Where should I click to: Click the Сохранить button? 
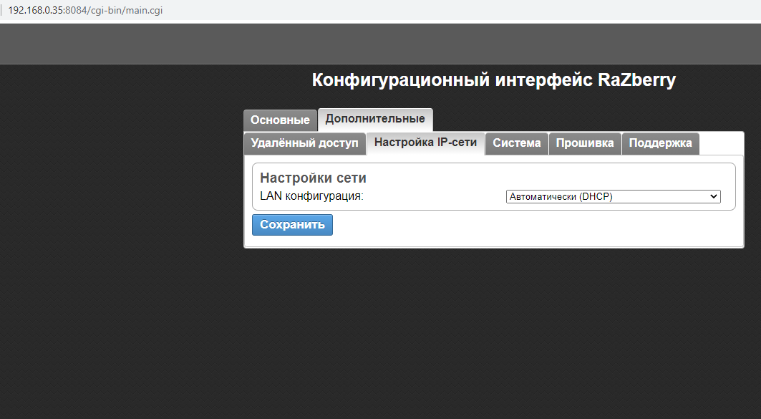click(x=292, y=225)
